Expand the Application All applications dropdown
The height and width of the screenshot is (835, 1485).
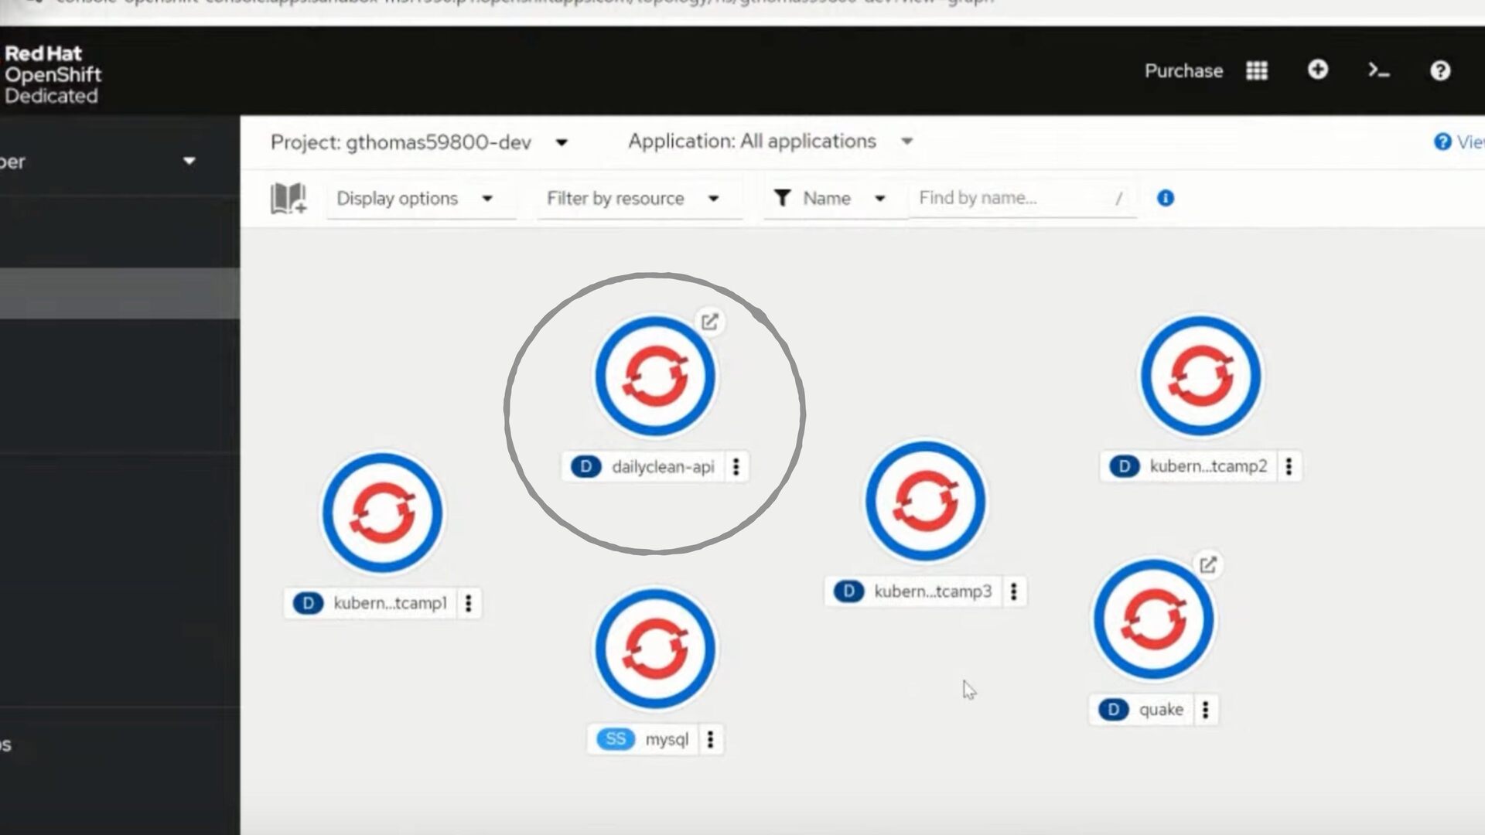coord(771,141)
